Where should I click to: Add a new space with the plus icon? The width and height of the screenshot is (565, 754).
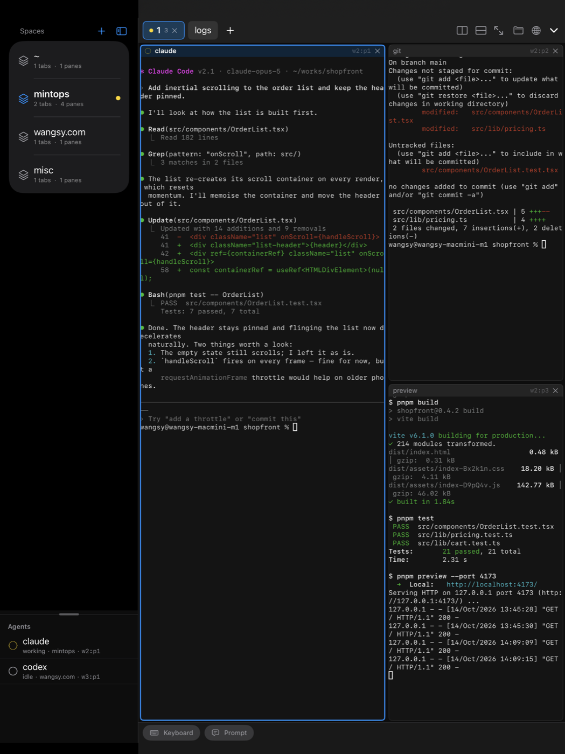[101, 31]
